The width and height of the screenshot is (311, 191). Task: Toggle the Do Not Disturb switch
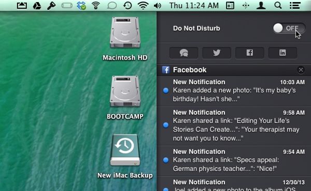pyautogui.click(x=289, y=28)
